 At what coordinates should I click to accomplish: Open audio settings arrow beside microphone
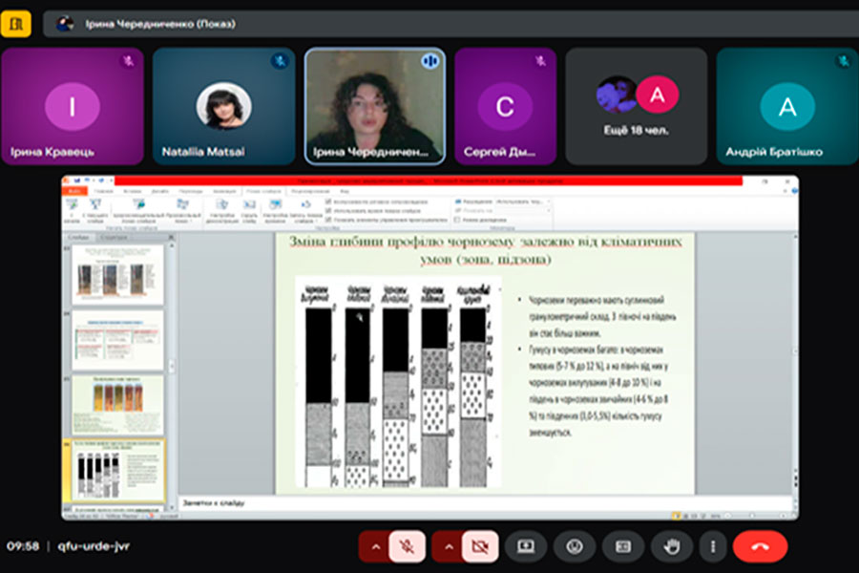[x=375, y=546]
